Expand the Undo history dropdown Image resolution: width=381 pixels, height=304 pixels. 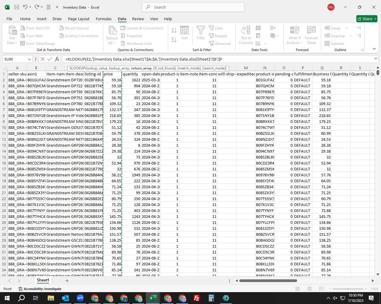point(31,7)
